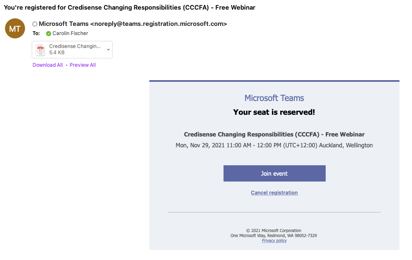Expand the attachment options chevron

[108, 49]
